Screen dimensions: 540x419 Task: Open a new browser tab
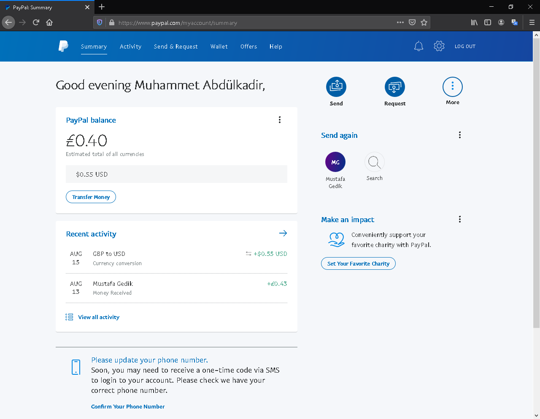click(102, 7)
